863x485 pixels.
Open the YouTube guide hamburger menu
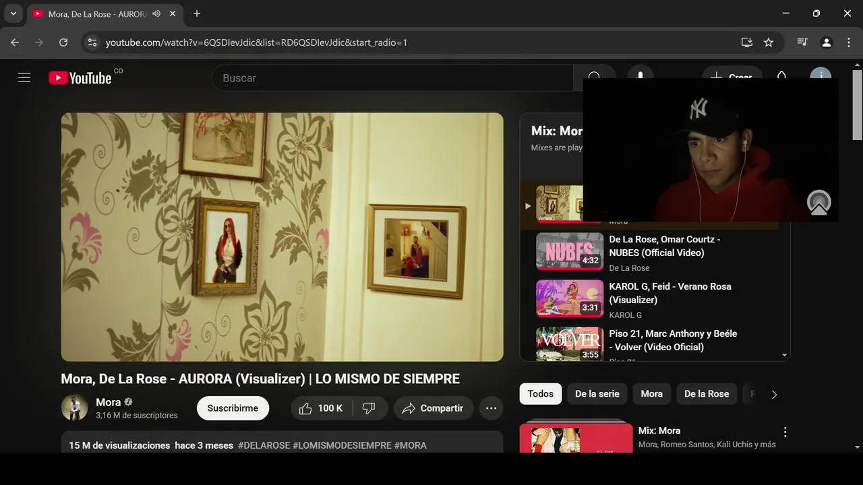tap(24, 77)
